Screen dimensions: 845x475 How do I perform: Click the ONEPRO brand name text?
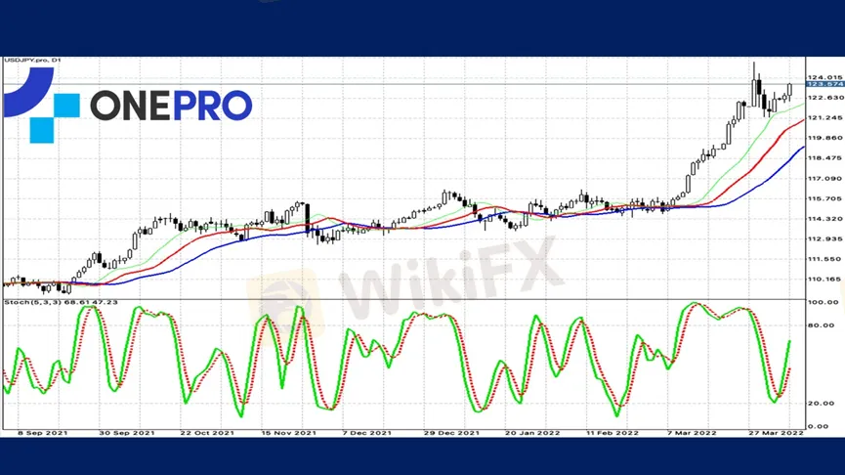tap(171, 107)
